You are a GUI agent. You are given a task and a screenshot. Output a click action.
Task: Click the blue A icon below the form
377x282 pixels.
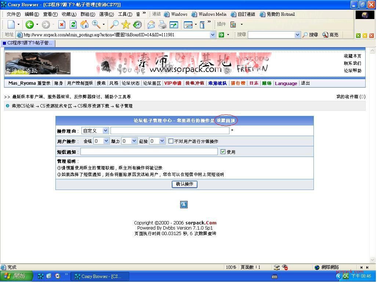[x=184, y=205]
